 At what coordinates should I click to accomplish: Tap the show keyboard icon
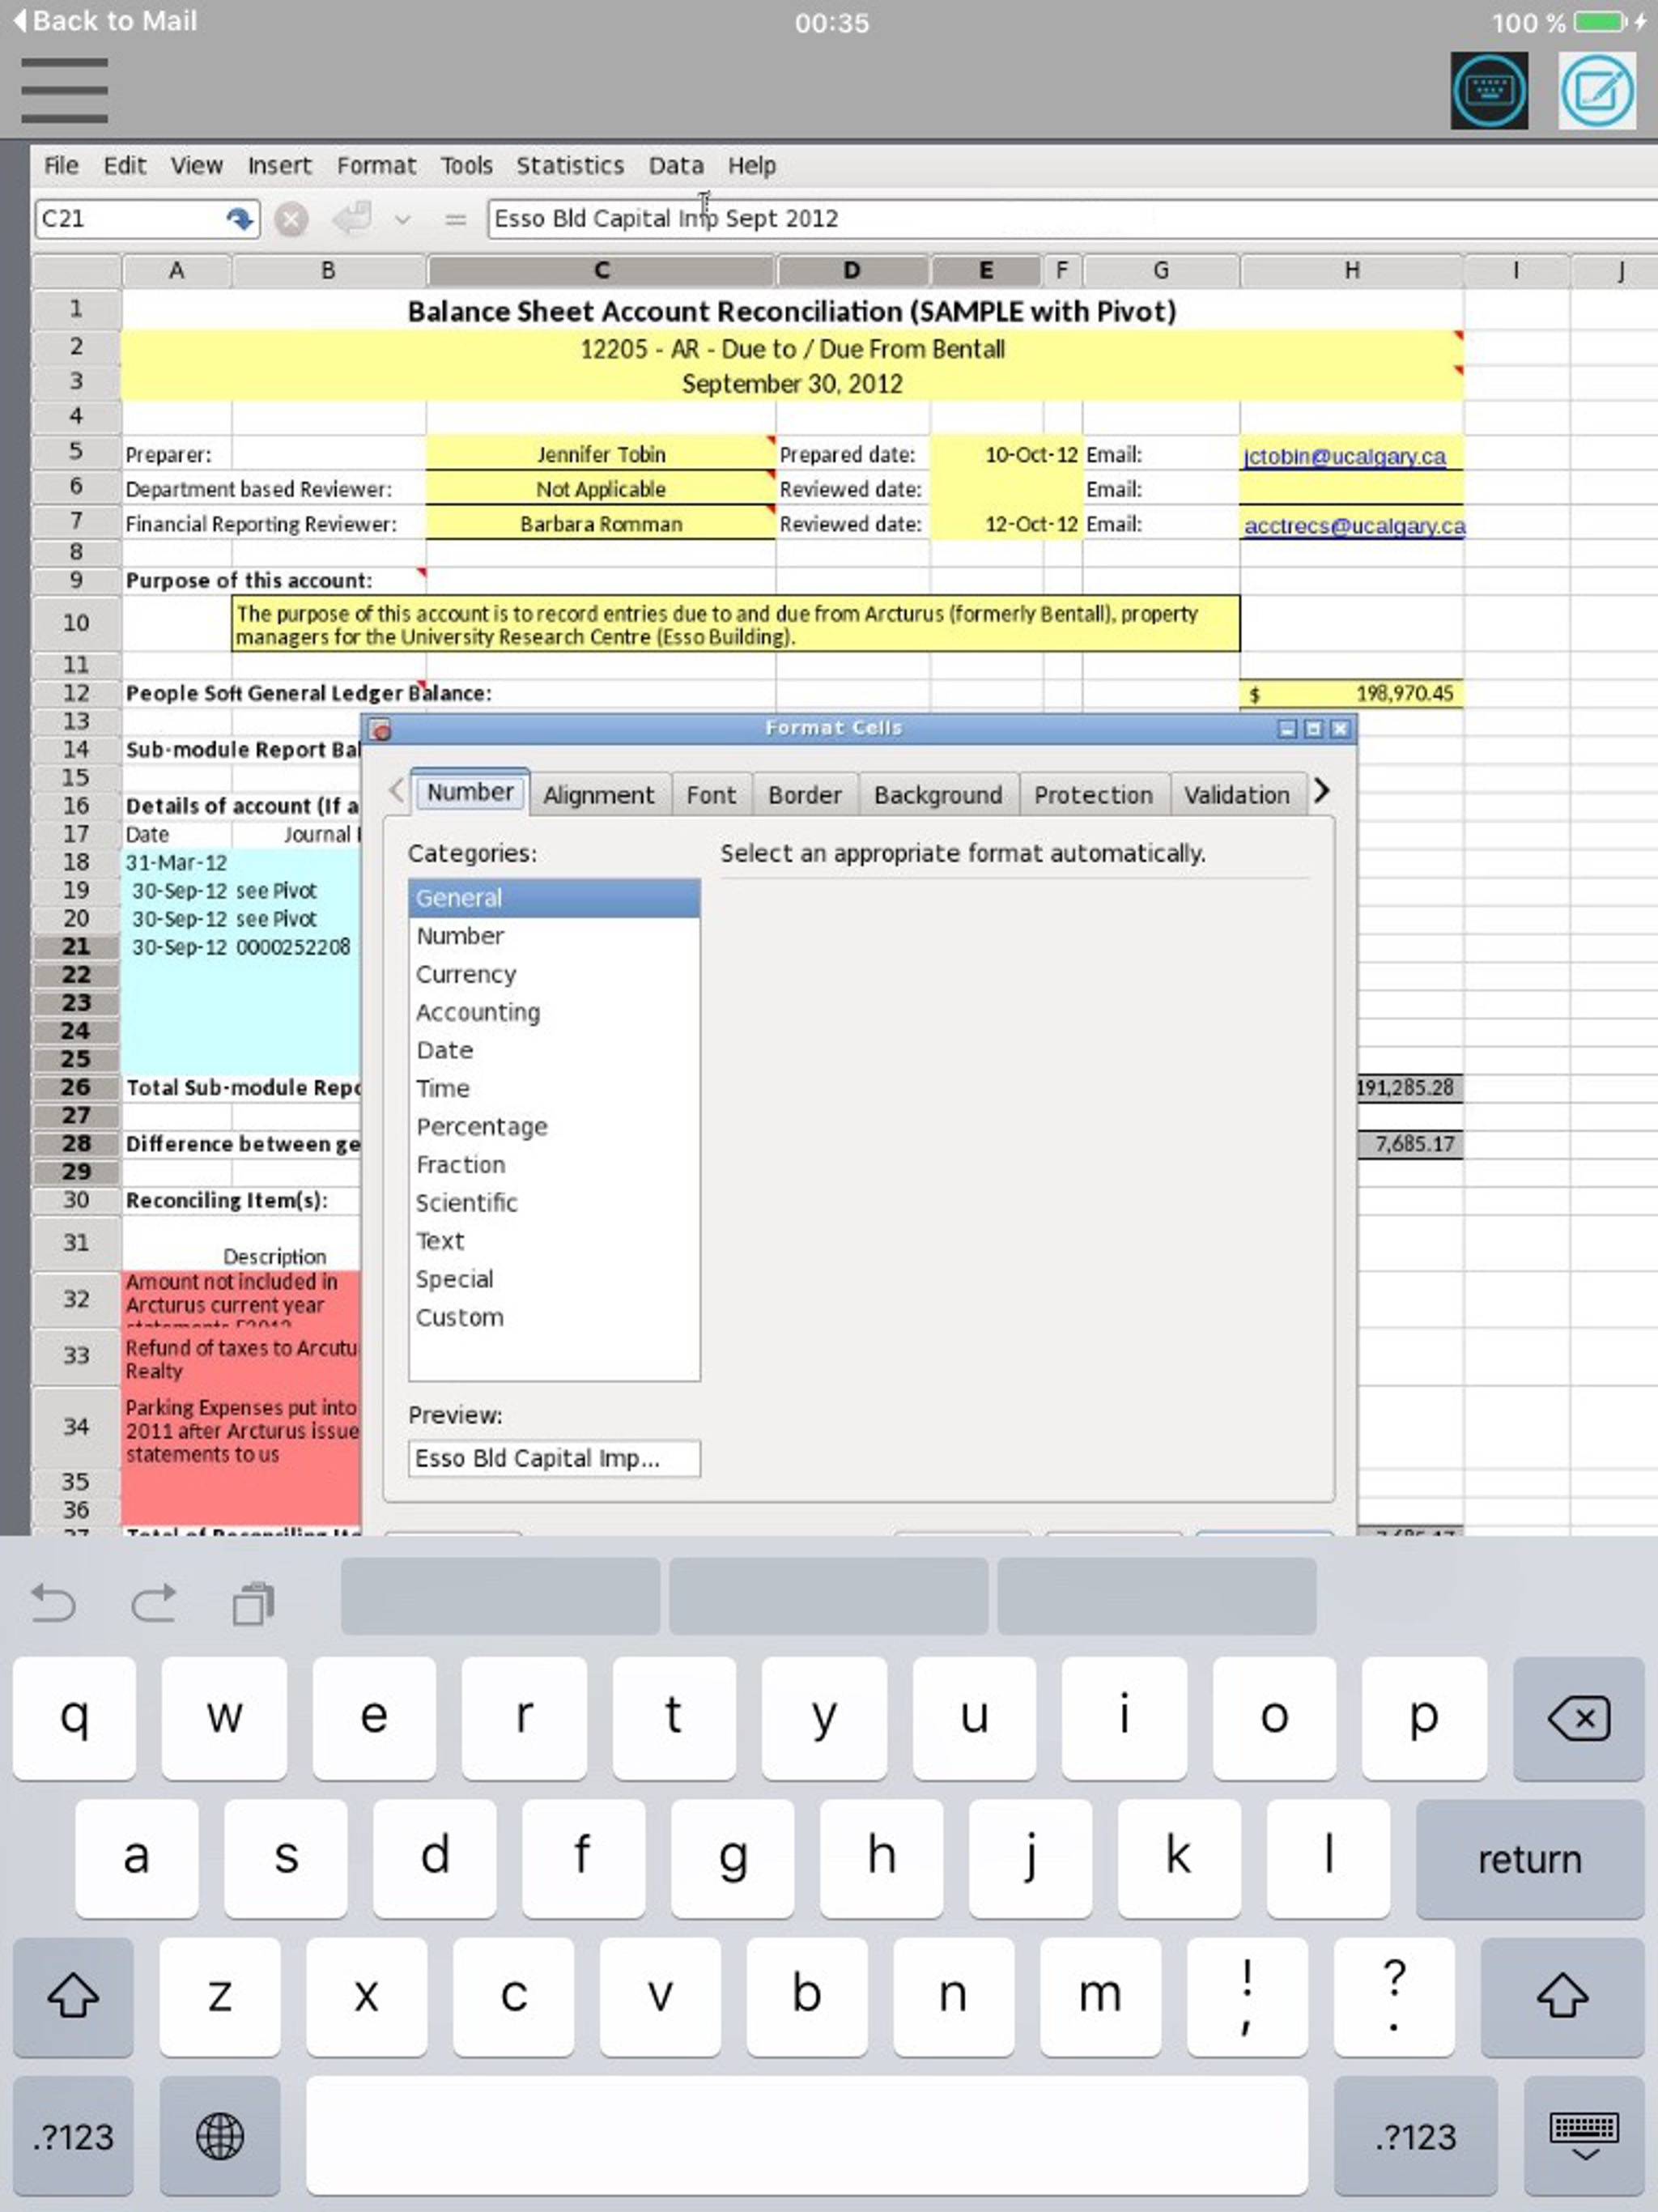tap(1488, 91)
